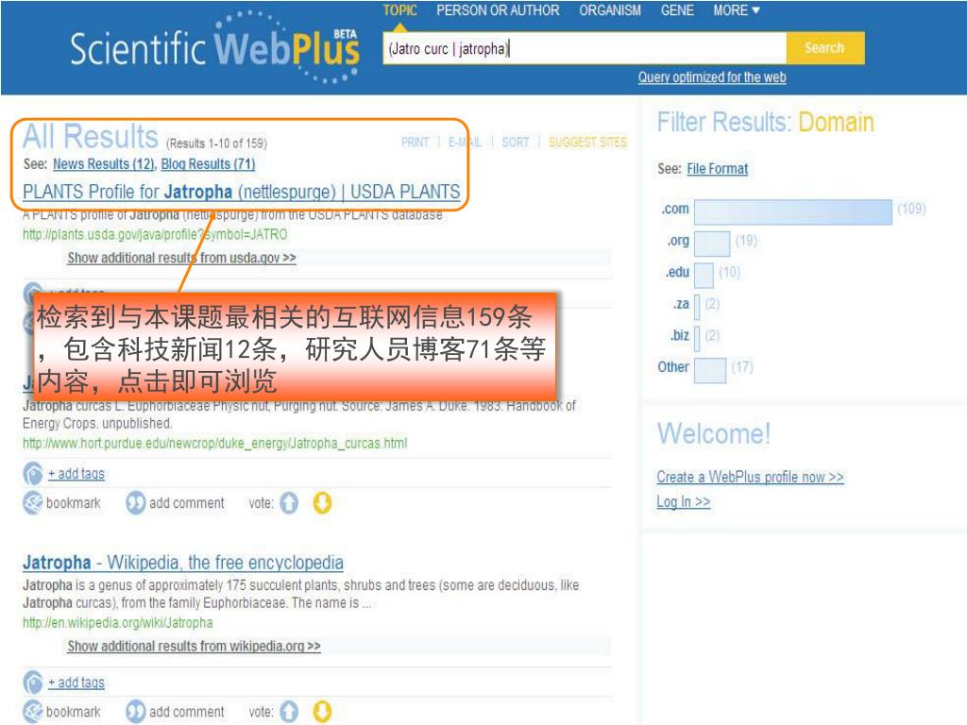Open the plants.usda.gov URL

[155, 234]
